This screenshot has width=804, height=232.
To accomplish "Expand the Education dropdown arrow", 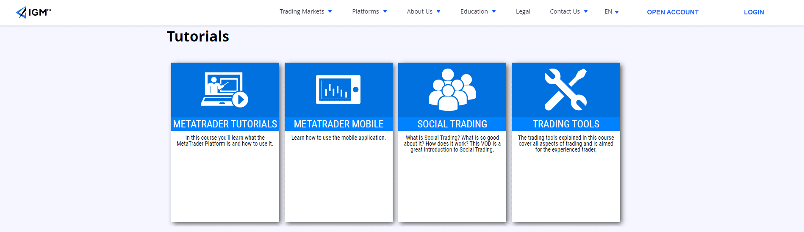I will [494, 12].
